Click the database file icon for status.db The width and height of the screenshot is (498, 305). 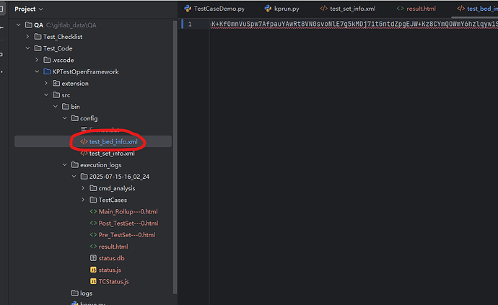point(93,258)
